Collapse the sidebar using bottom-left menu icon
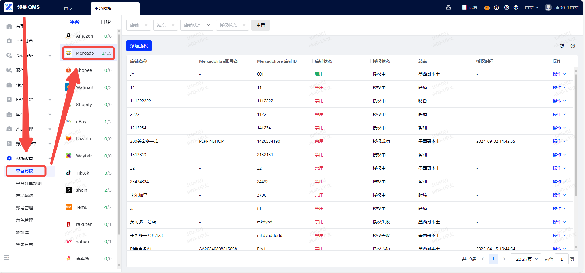The width and height of the screenshot is (585, 273). 7,258
